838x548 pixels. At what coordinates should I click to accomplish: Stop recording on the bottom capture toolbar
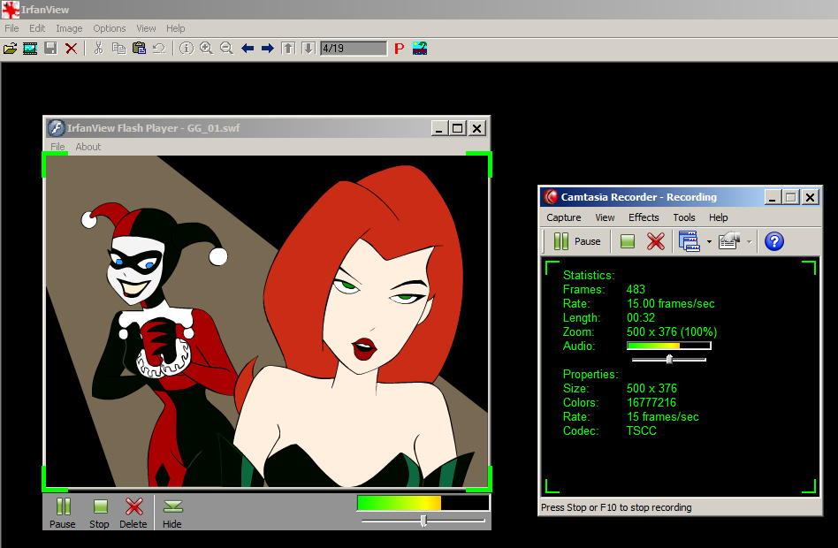point(99,513)
